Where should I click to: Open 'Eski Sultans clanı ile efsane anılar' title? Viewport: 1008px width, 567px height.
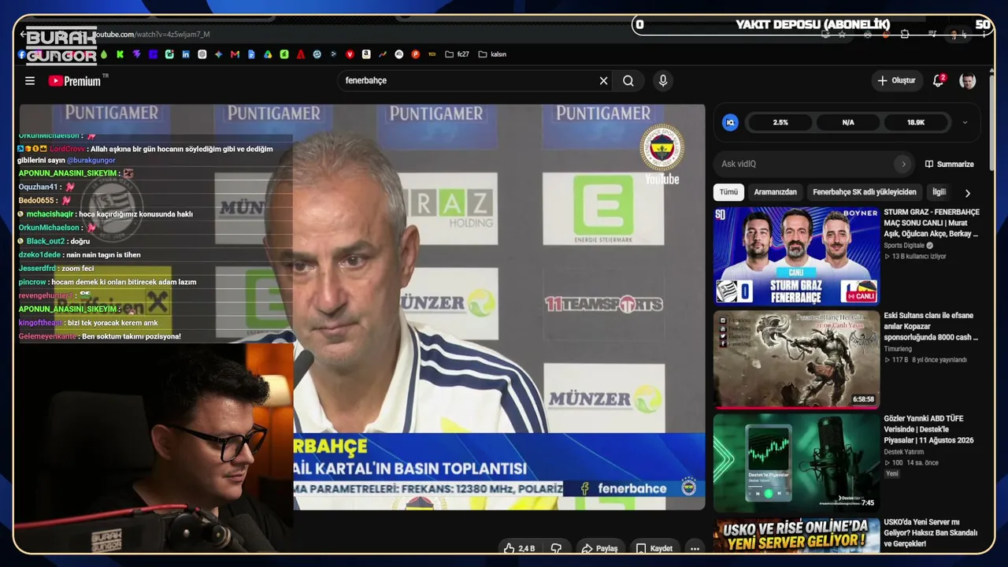click(x=931, y=326)
